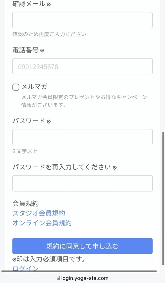Enable the メルマガ checkbox

coord(16,87)
